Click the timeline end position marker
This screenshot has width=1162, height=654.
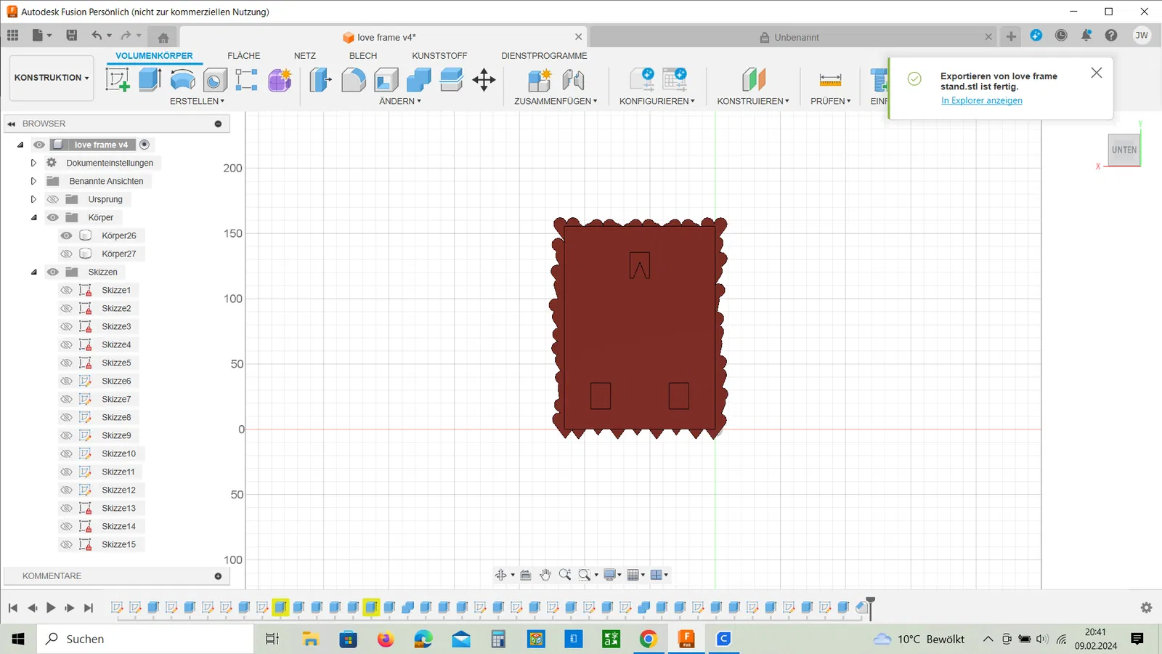870,607
